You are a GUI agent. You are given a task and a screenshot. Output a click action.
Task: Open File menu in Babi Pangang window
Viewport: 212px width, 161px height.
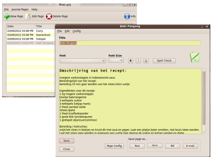[59, 31]
